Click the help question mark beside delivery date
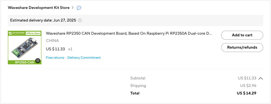The image size is (271, 104). coord(80,20)
